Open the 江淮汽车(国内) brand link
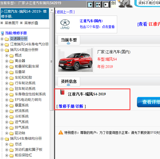Viewport: 160px width, 159px height. click(91, 21)
